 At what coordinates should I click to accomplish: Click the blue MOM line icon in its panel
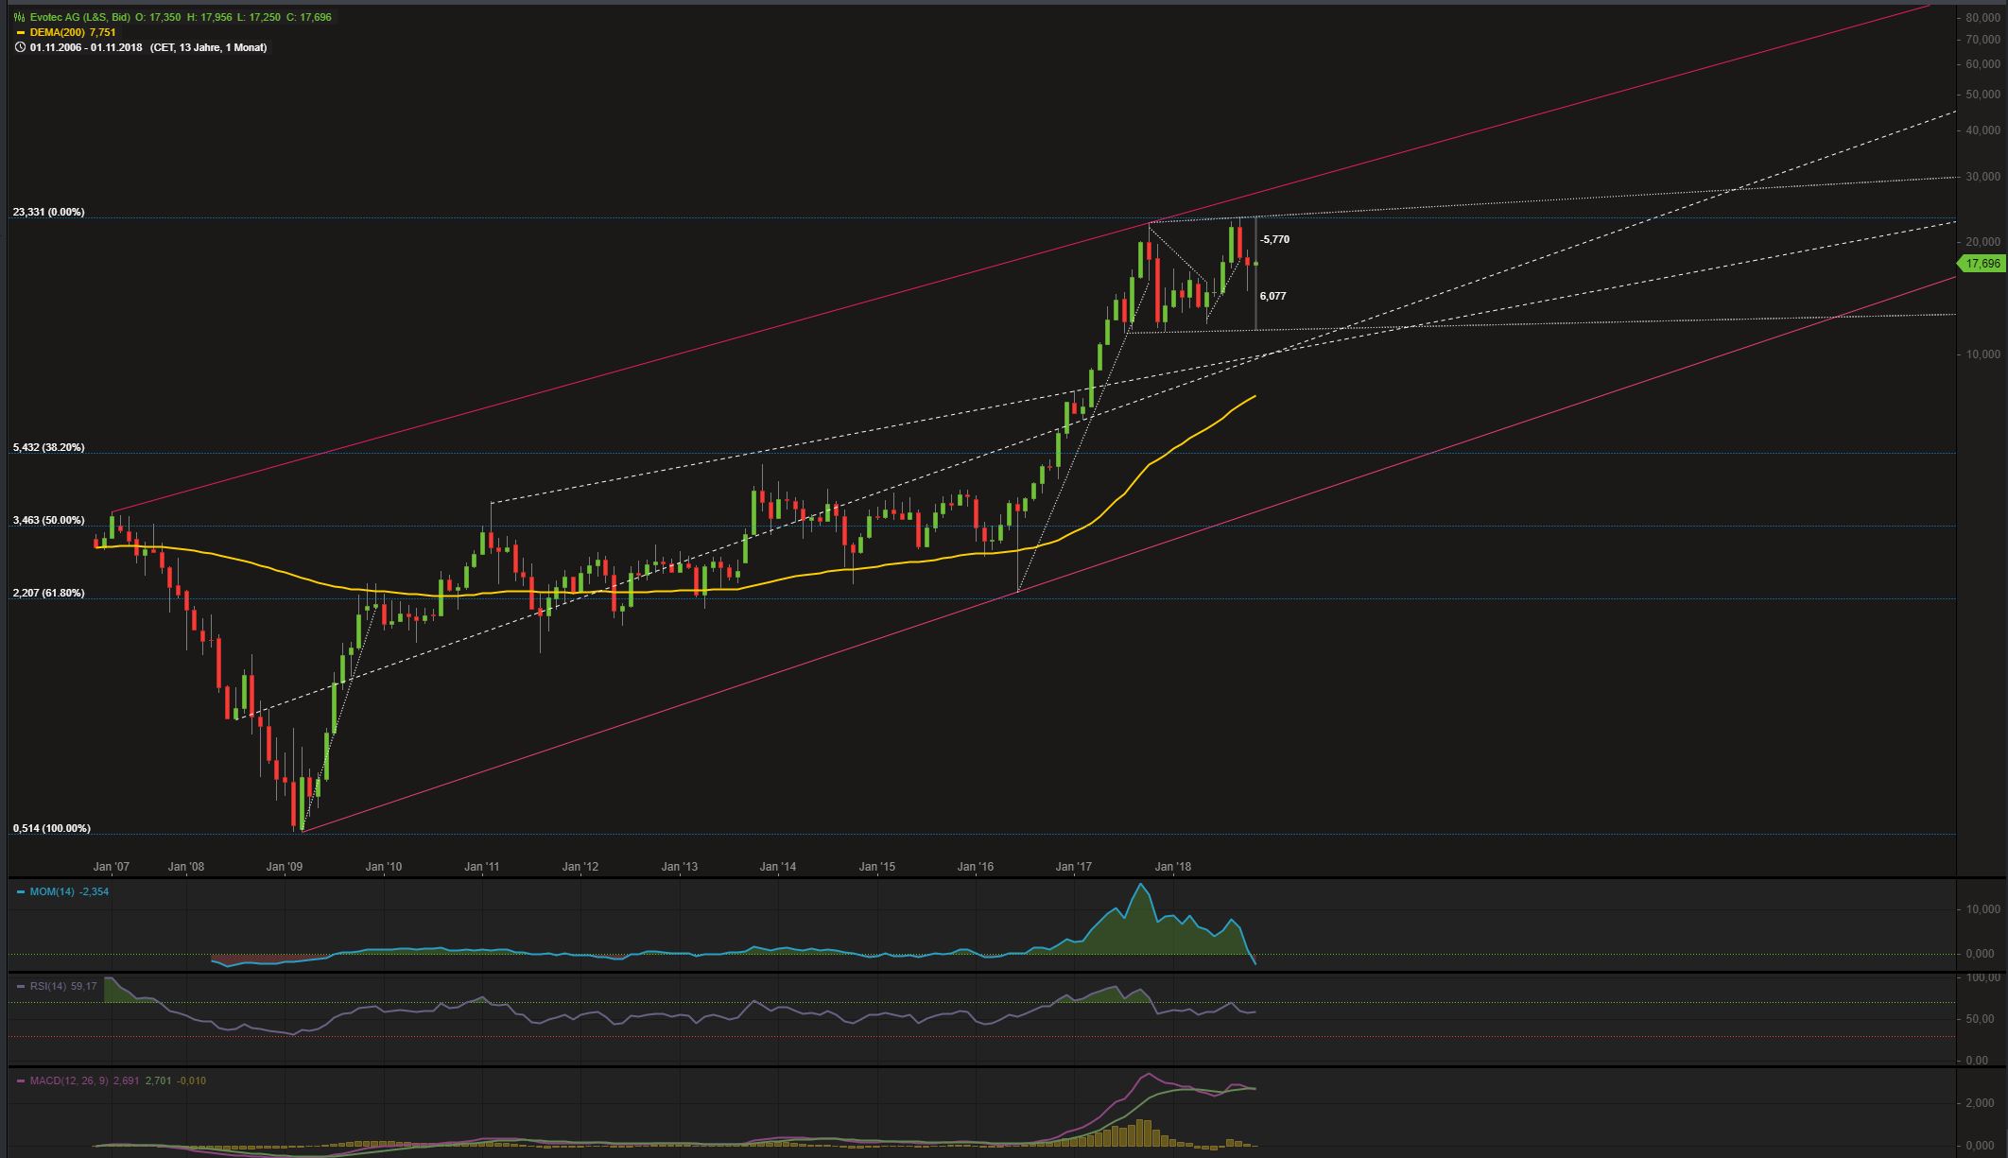(21, 890)
